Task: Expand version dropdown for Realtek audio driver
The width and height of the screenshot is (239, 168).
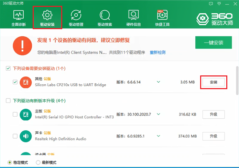Action: tap(159, 136)
